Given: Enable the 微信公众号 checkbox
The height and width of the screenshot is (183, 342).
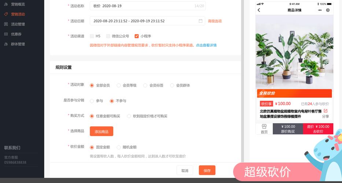Looking at the screenshot, I should 108,36.
